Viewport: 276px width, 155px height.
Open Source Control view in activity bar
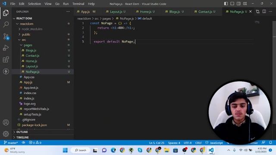[6, 36]
